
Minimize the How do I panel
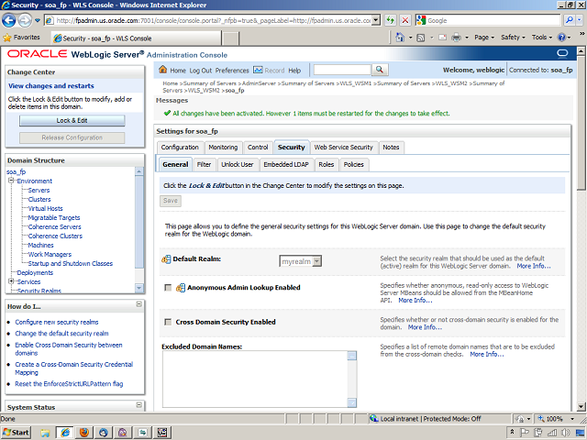pyautogui.click(x=138, y=305)
